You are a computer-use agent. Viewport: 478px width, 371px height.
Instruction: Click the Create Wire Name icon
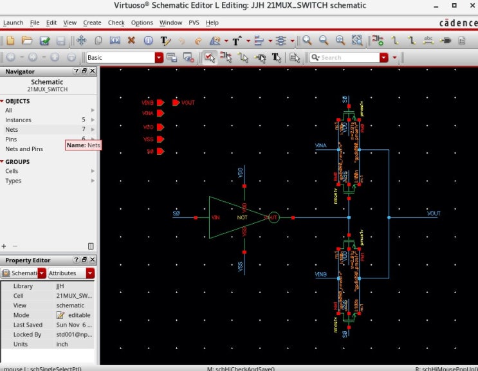pos(428,41)
